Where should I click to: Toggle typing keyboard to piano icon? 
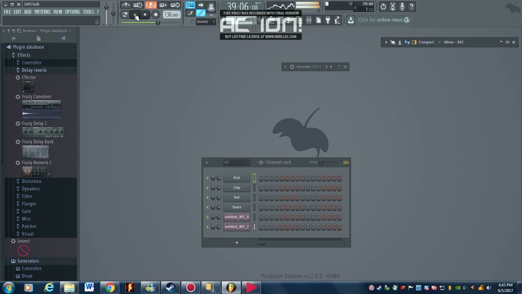[190, 5]
